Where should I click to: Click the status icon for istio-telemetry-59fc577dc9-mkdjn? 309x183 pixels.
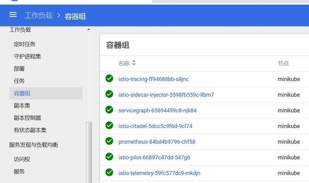(x=109, y=172)
